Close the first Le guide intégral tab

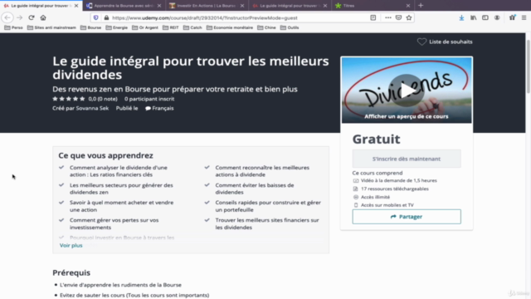76,6
